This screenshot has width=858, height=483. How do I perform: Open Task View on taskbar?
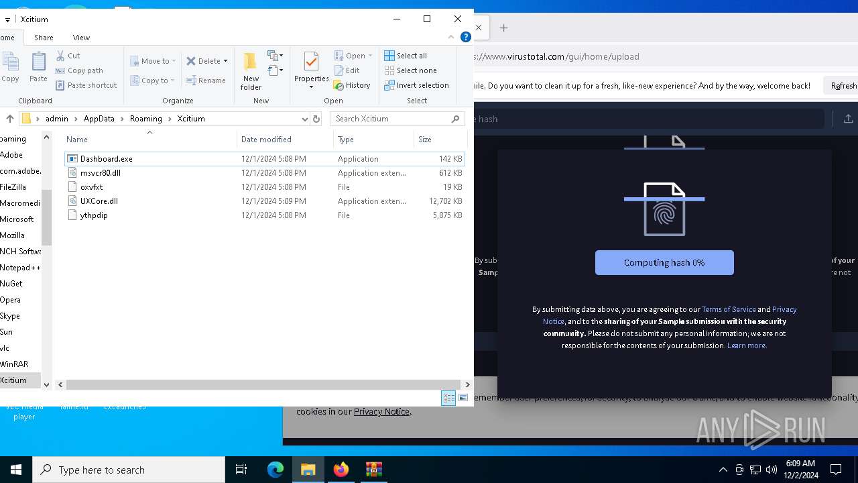pyautogui.click(x=241, y=470)
